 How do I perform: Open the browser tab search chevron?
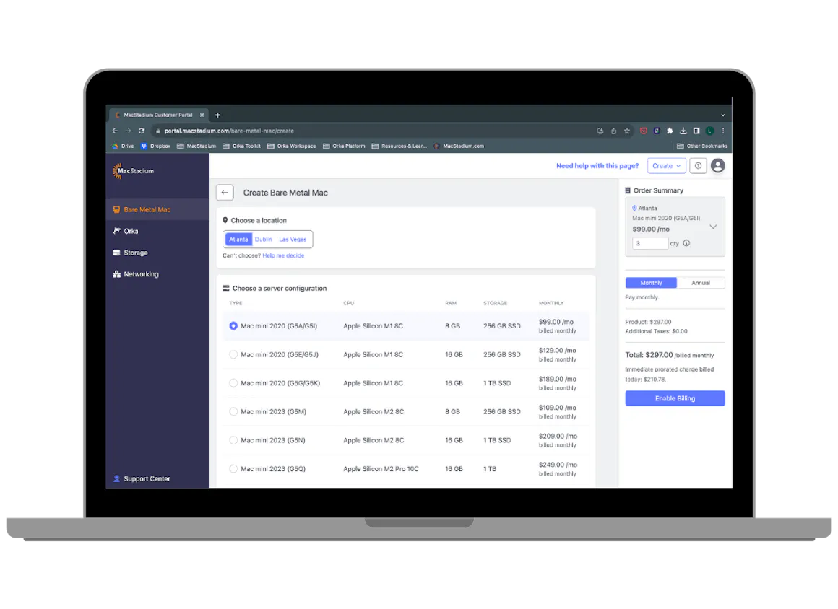pos(723,115)
